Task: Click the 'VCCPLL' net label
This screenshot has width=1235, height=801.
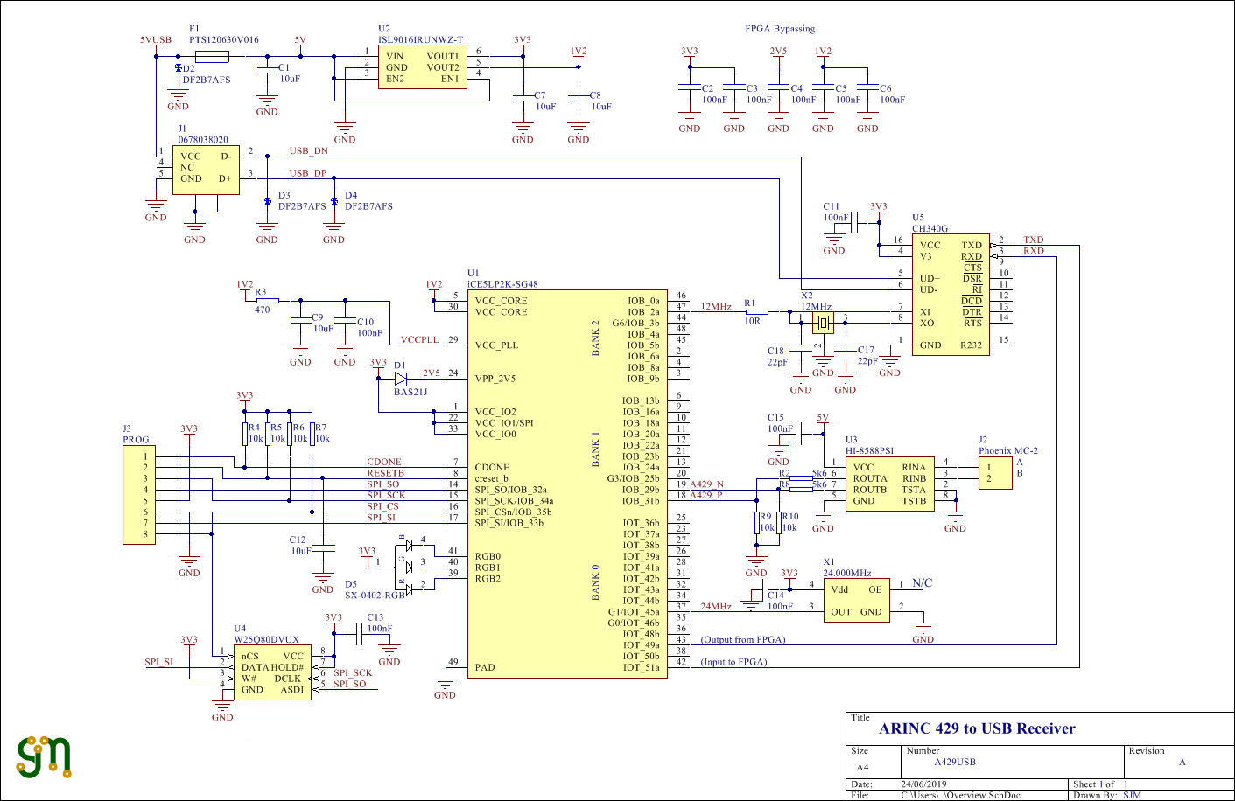Action: tap(419, 339)
